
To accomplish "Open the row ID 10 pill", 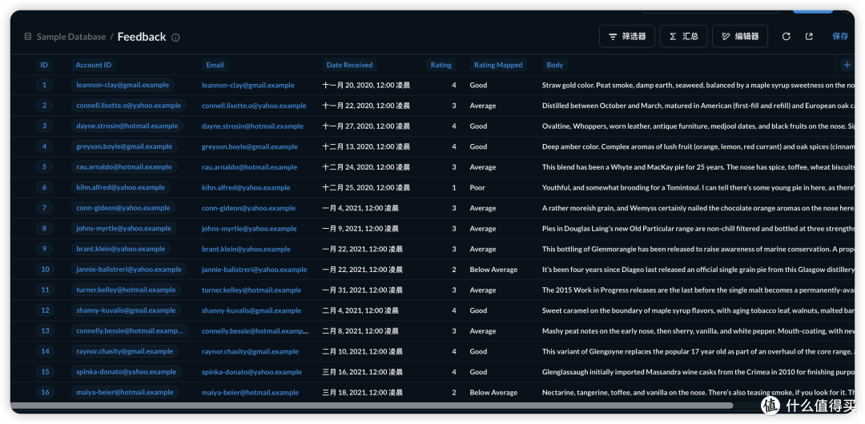I will click(x=45, y=270).
